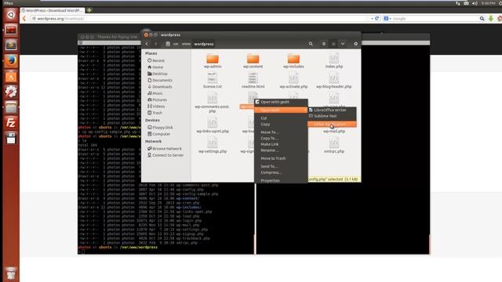The image size is (502, 282).
Task: Select the readme.html file
Action: (253, 80)
